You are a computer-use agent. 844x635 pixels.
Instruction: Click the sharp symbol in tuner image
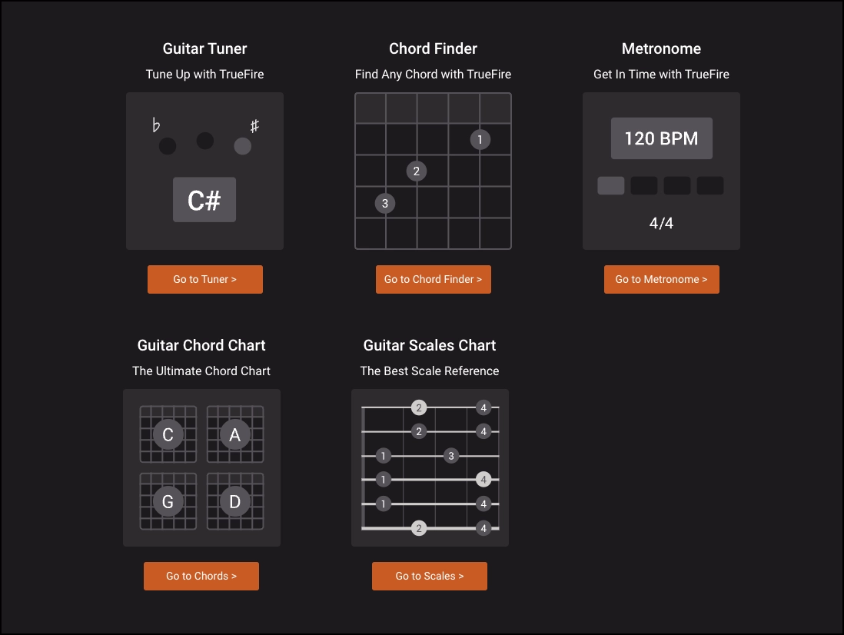(254, 126)
